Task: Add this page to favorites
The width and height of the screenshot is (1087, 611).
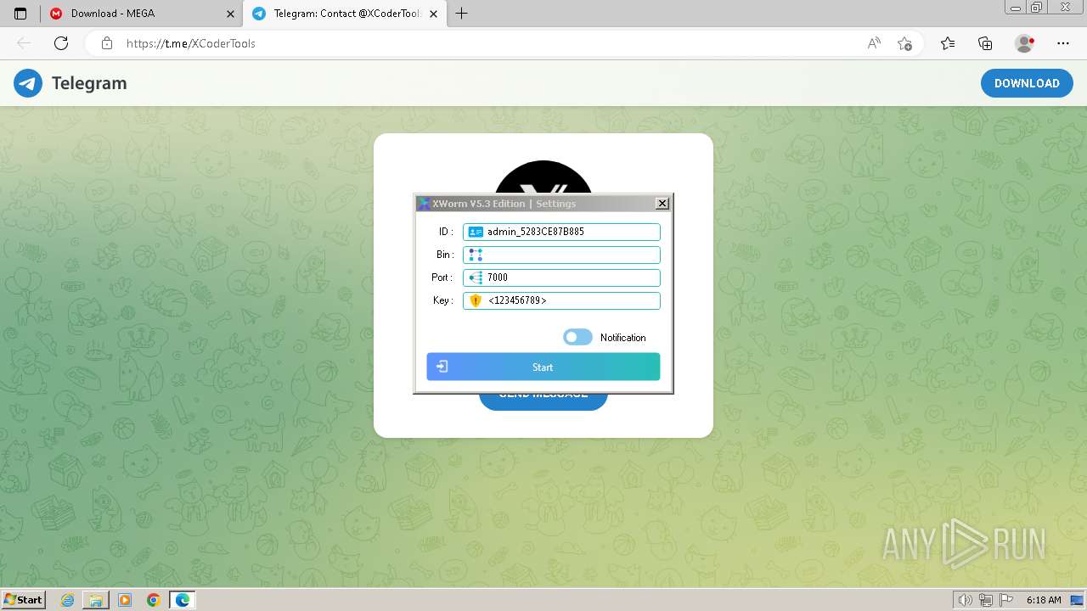Action: 905,43
